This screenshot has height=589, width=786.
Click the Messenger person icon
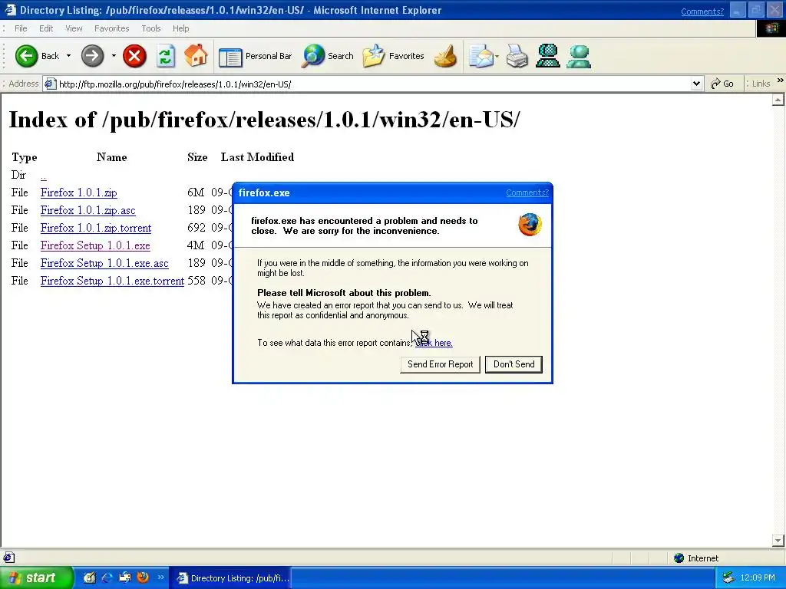tap(579, 56)
